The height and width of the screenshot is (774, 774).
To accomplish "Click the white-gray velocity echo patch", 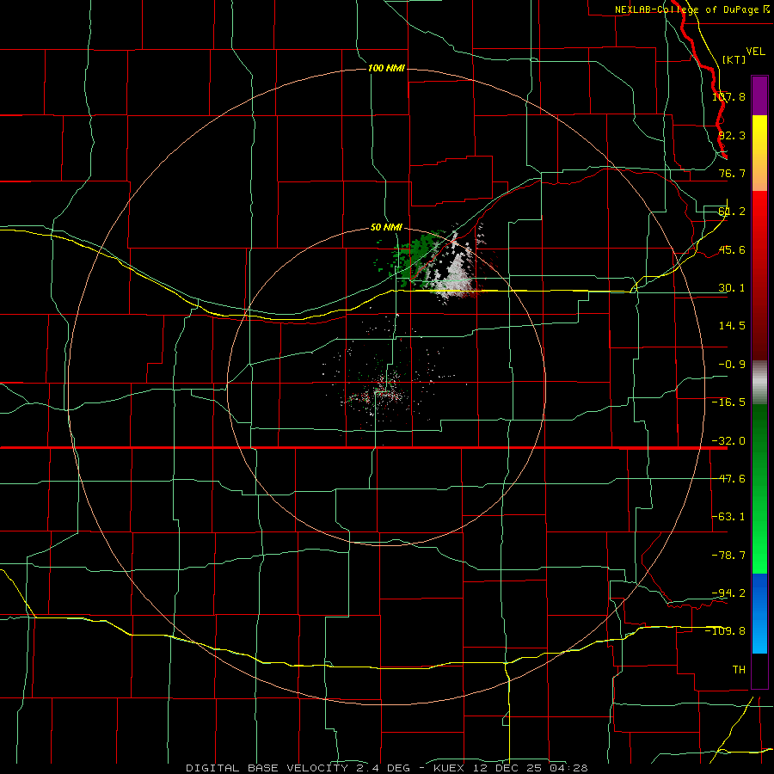I will pos(455,274).
